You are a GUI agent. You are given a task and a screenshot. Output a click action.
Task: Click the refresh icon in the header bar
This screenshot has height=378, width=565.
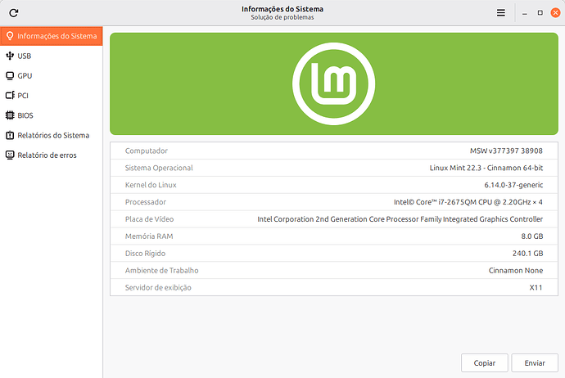(14, 13)
